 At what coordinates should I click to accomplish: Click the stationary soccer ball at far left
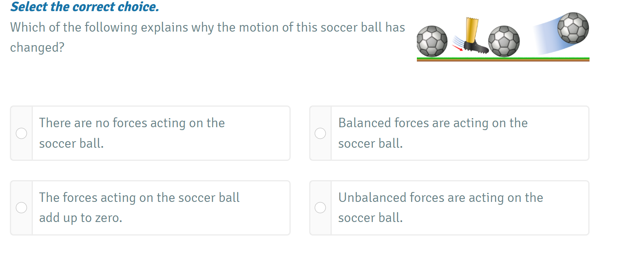[x=432, y=41]
